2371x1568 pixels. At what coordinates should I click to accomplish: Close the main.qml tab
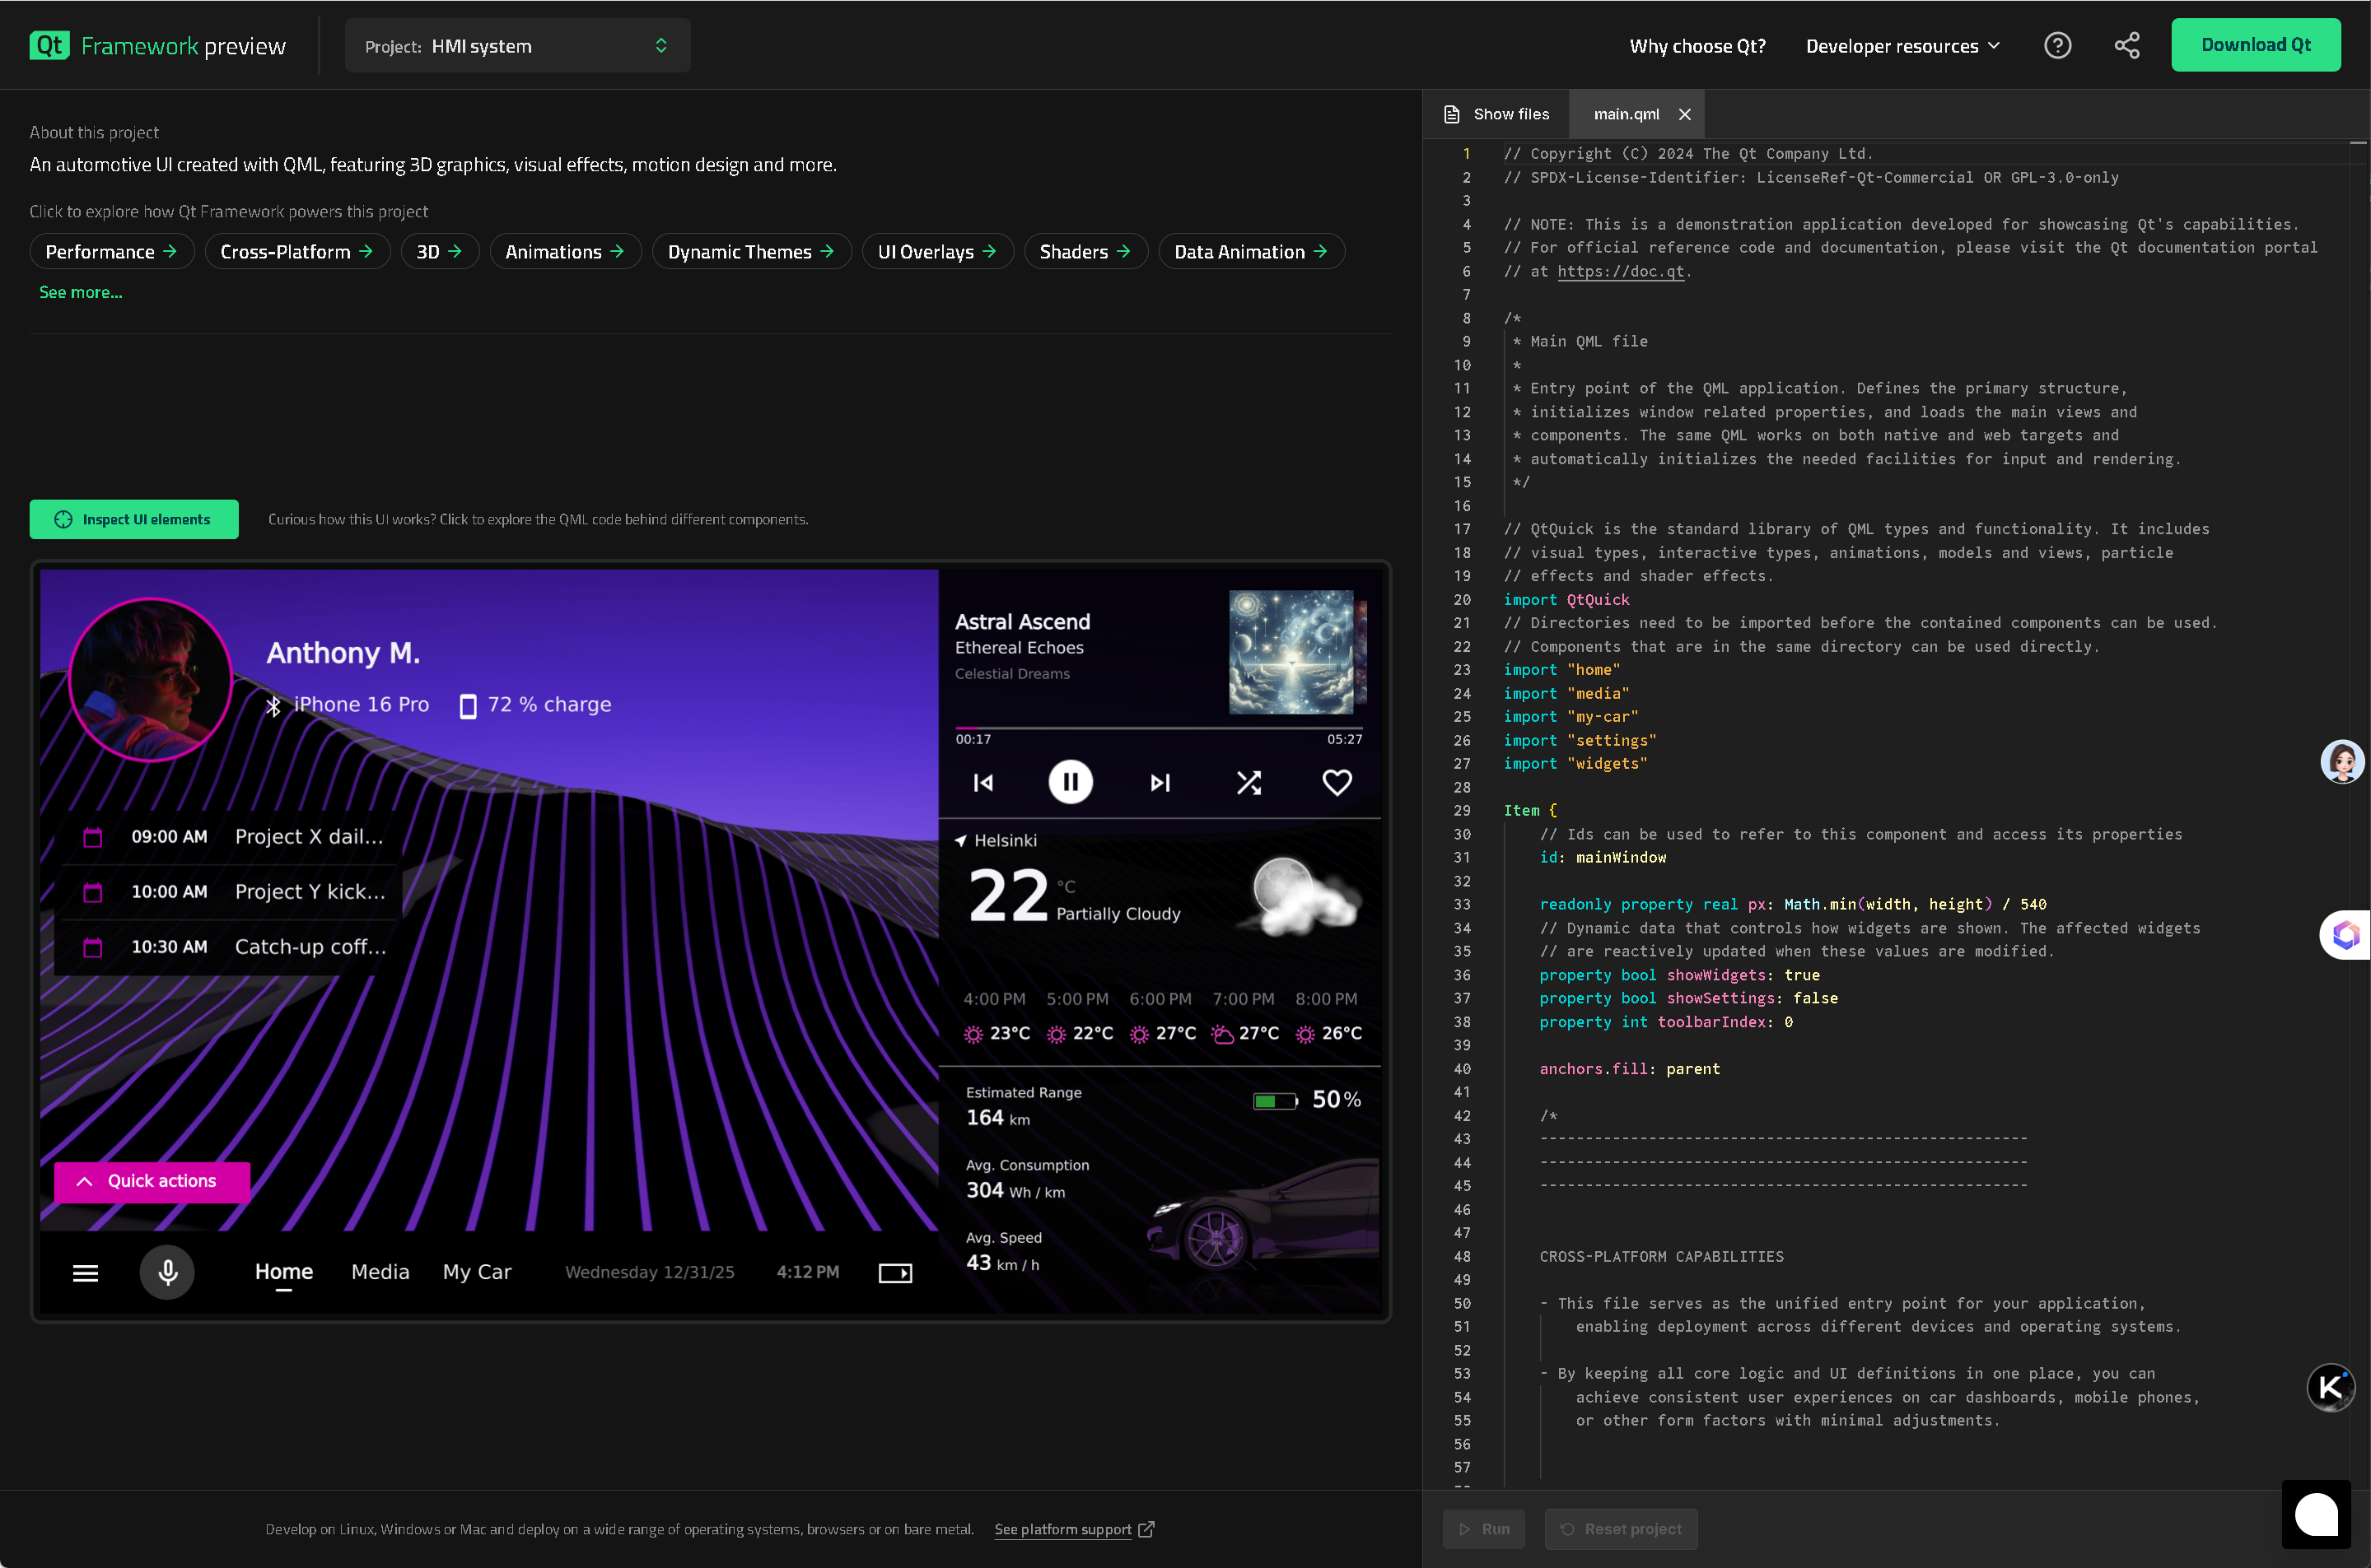pyautogui.click(x=1685, y=114)
